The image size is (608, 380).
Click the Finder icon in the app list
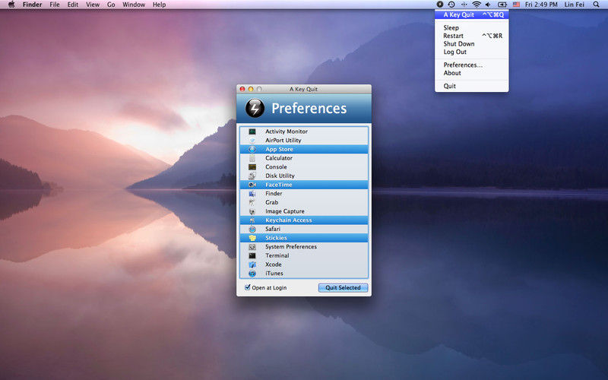(x=252, y=194)
